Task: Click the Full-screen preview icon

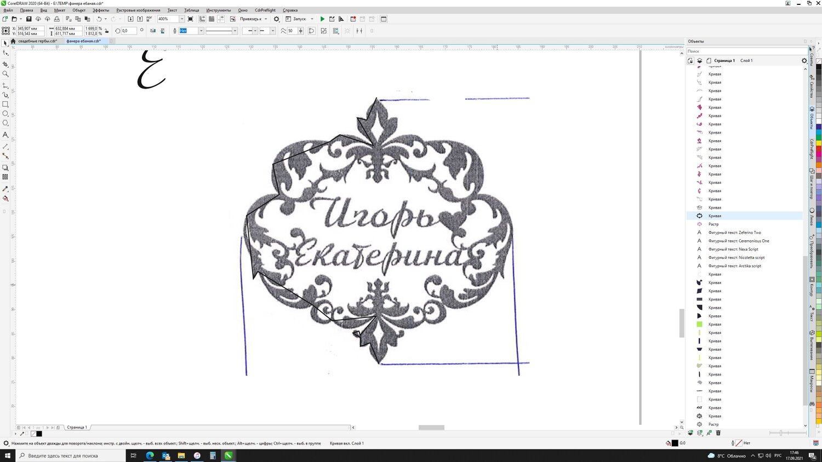Action: (190, 19)
